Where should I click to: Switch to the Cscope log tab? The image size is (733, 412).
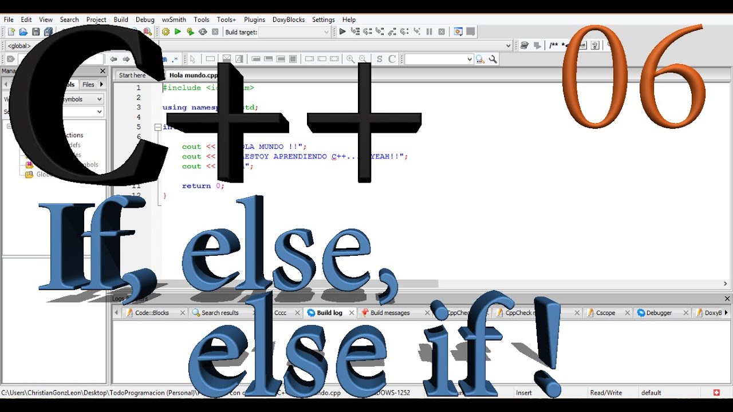pos(605,312)
